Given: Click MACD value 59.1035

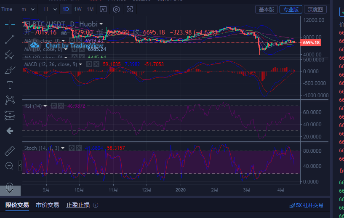Looking at the screenshot, I should [112, 64].
